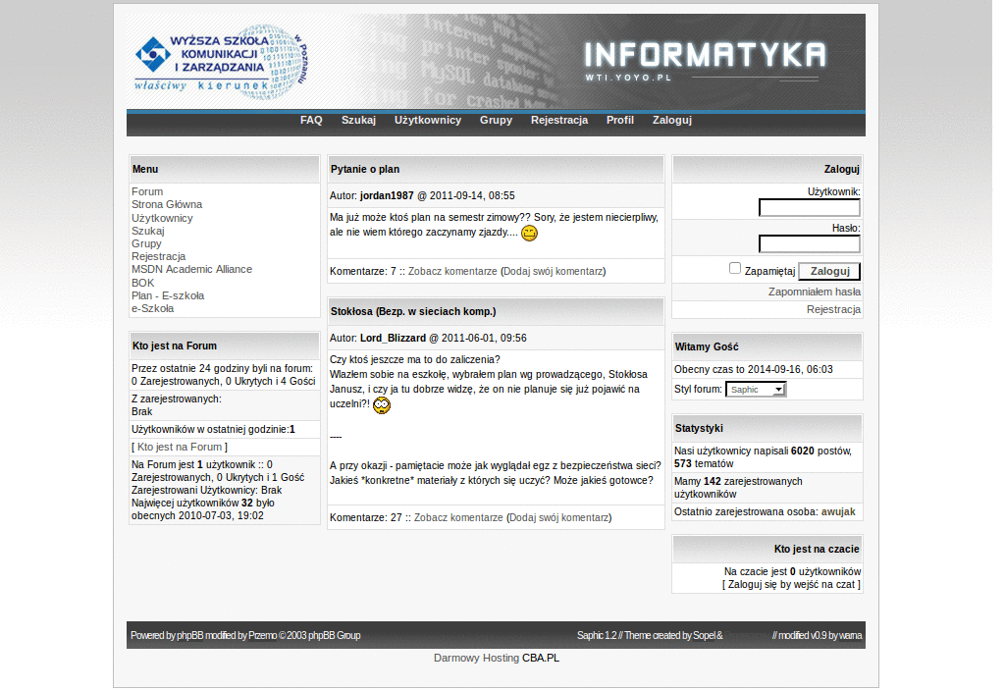Image resolution: width=1005 pixels, height=691 pixels.
Task: Open the Zapomniałem hasła link
Action: pyautogui.click(x=814, y=292)
